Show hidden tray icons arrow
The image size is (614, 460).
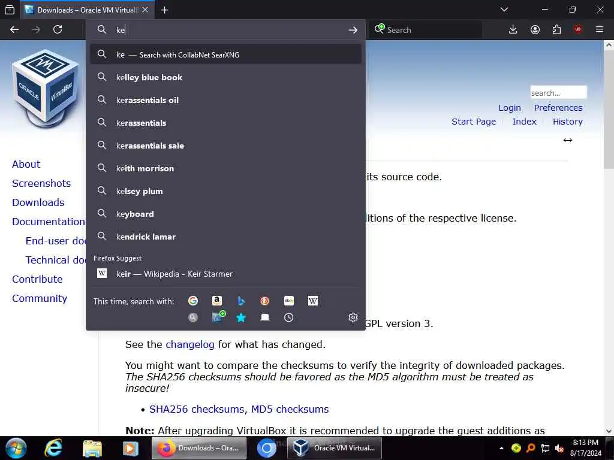point(501,448)
